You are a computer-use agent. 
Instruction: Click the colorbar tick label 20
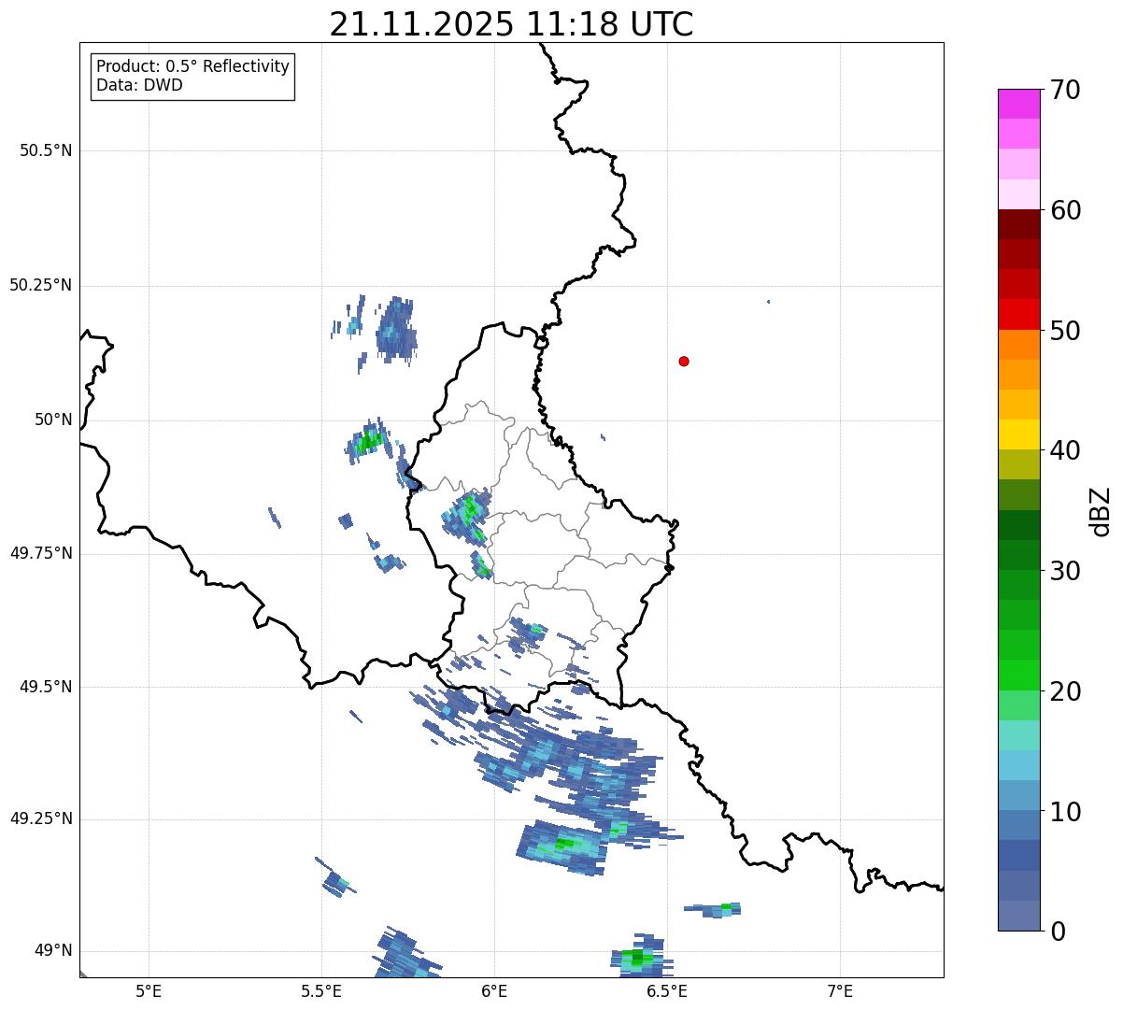point(1064,691)
